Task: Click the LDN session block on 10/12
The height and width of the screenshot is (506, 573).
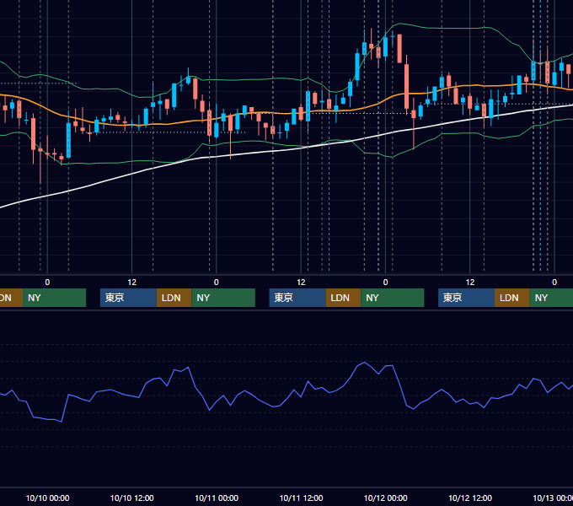Action: tap(512, 298)
